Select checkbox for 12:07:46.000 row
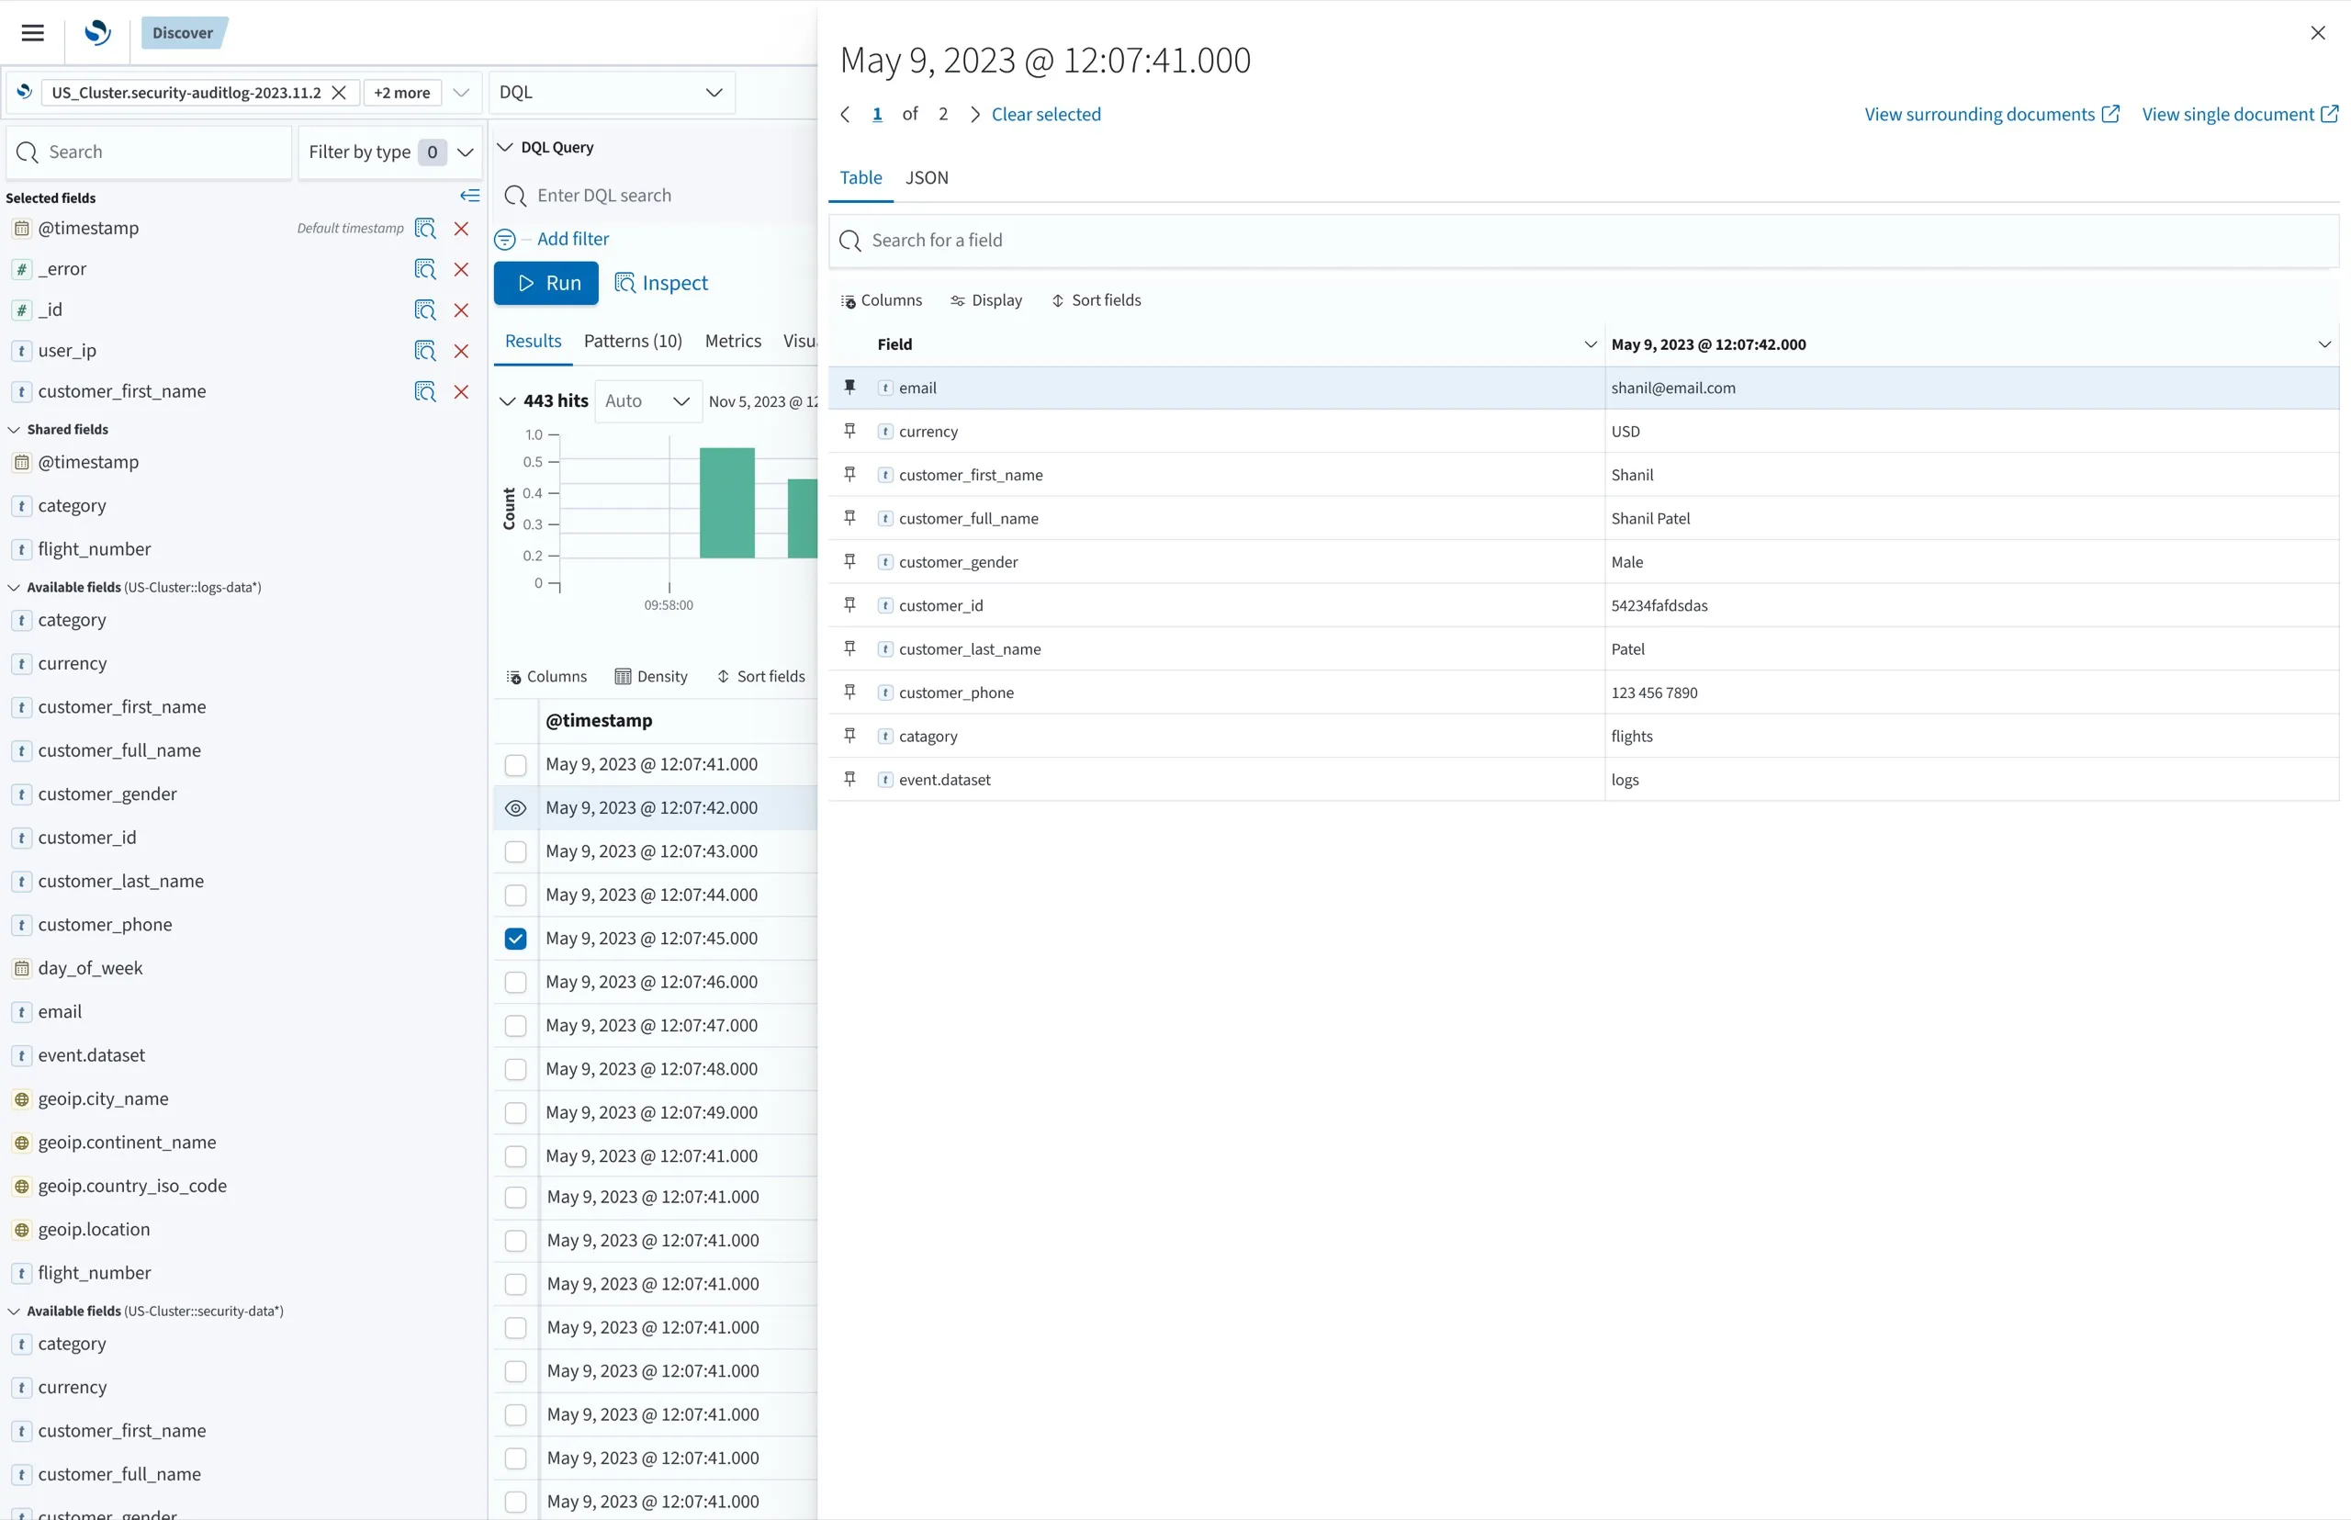 [x=515, y=982]
